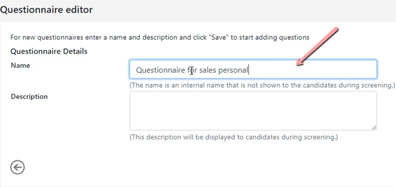The height and width of the screenshot is (187, 396).
Task: Click the "Name" field label
Action: coord(20,66)
